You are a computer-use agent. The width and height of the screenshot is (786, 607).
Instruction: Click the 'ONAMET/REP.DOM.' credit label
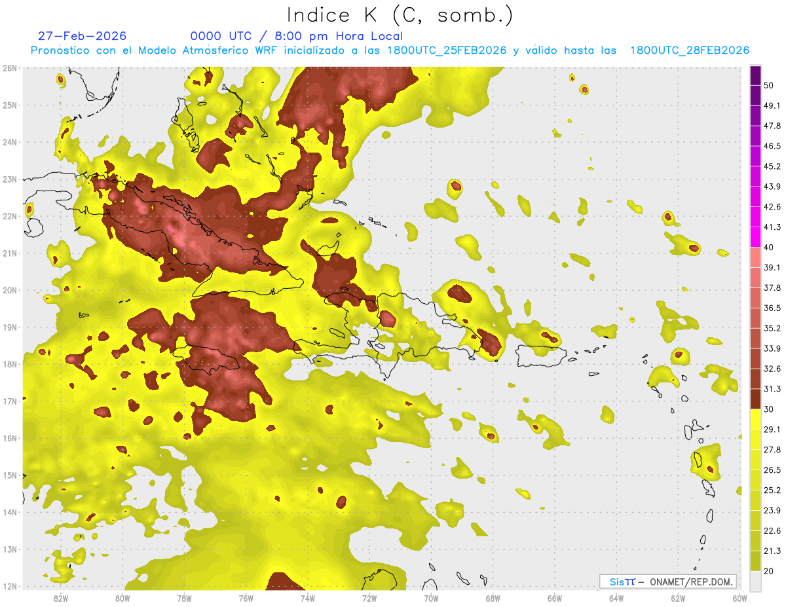(691, 581)
